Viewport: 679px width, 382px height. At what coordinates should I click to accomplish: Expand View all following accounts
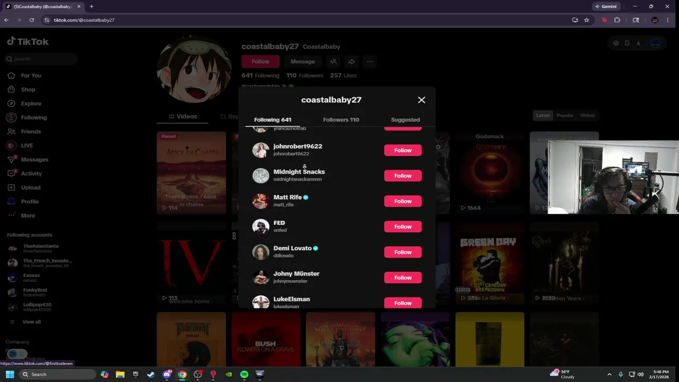31,322
